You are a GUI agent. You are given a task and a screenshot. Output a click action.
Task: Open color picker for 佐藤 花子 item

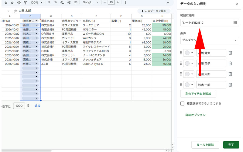pos(189,64)
